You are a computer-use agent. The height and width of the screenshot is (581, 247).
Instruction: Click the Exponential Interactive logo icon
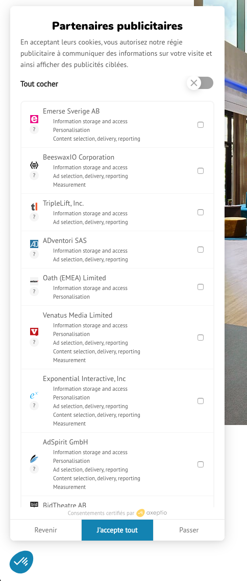click(x=34, y=395)
